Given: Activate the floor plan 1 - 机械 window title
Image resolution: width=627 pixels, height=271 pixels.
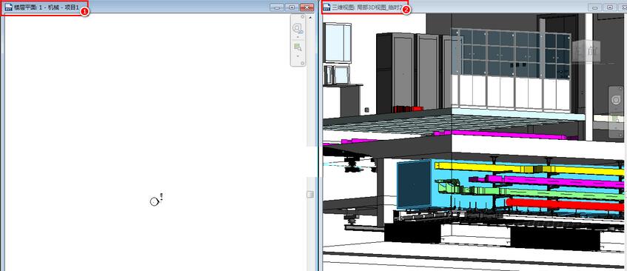Looking at the screenshot, I should tap(47, 7).
